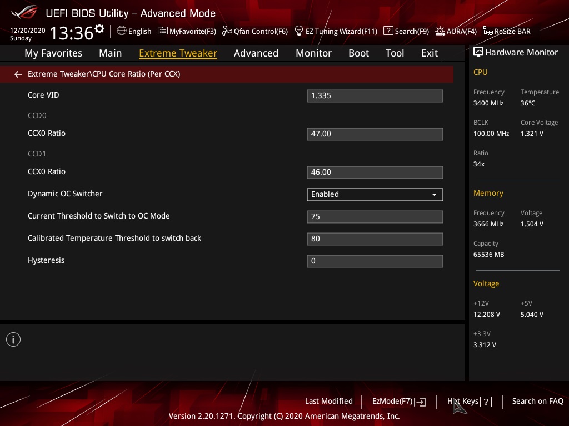The width and height of the screenshot is (569, 426).
Task: Click Current Threshold to Switch label
Action: pyautogui.click(x=99, y=216)
